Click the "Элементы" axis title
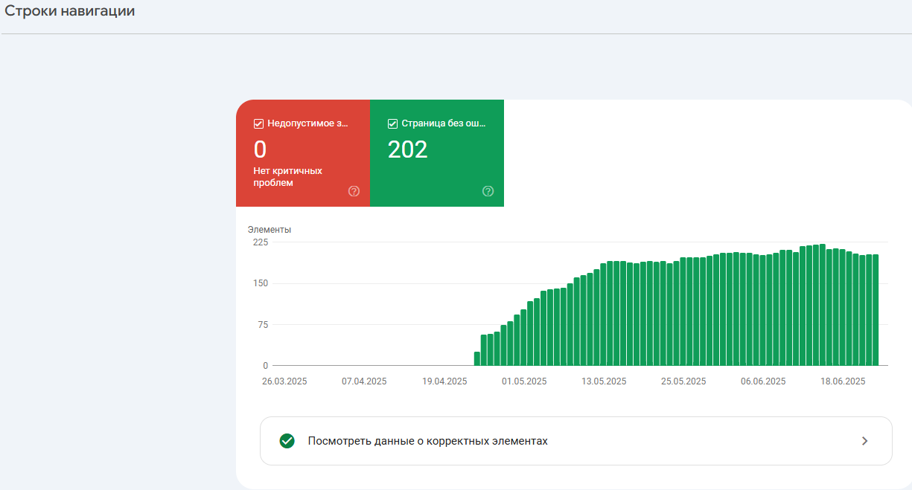 click(270, 230)
